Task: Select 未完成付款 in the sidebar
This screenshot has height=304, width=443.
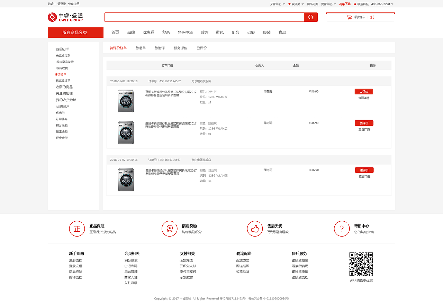Action: click(63, 56)
